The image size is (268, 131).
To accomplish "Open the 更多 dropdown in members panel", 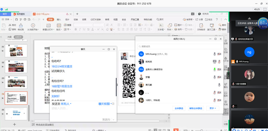I will (x=213, y=108).
